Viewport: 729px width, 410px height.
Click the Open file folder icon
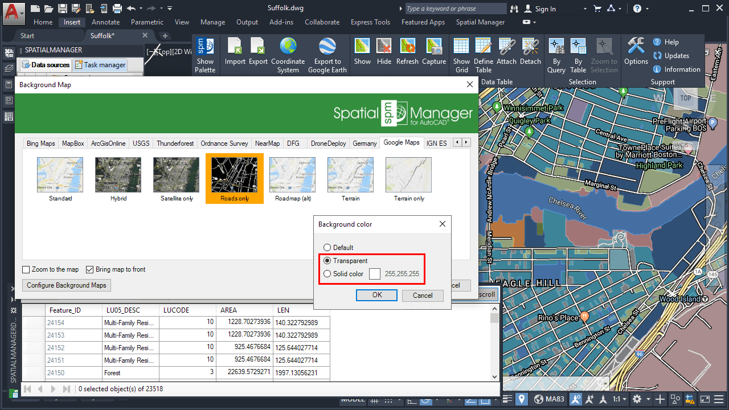pos(50,9)
